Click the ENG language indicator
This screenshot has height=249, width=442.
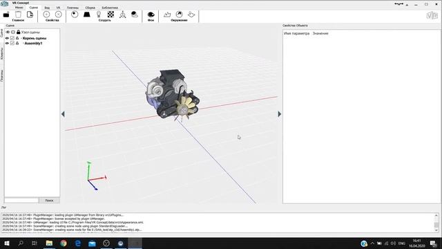[402, 243]
